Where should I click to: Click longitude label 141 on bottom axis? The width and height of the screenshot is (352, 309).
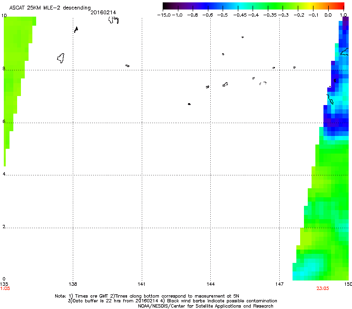141,284
